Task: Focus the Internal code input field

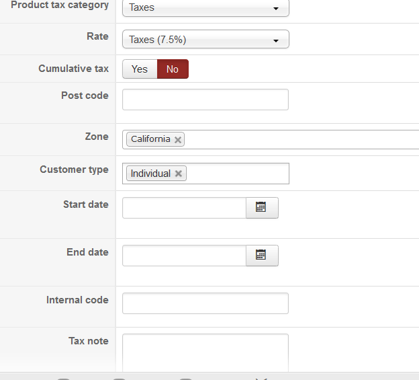Action: tap(205, 303)
